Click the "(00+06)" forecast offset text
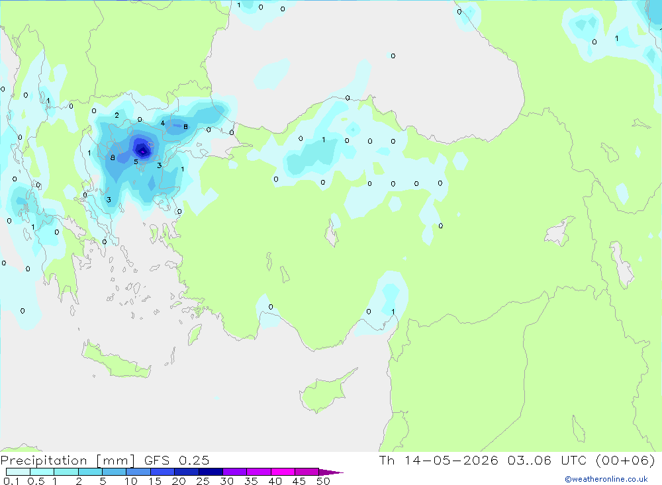Screen dimensions: 662x485 [626, 460]
